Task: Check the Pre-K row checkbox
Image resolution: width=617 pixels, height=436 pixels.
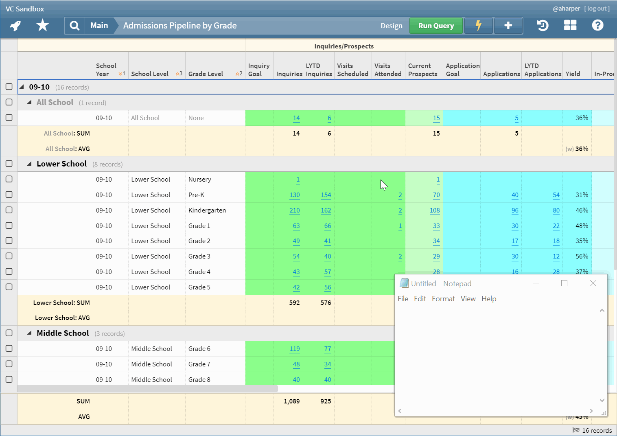Action: [x=9, y=195]
